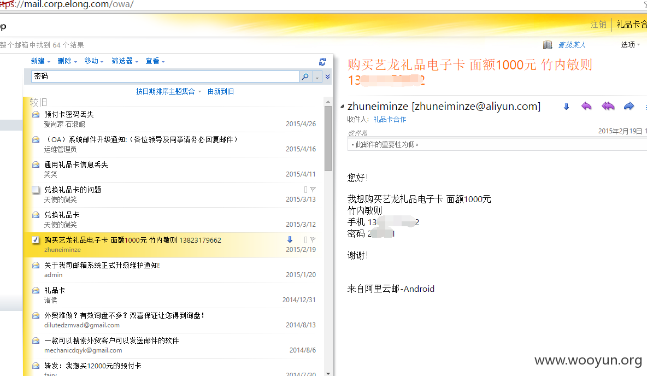
Task: Click envelope icon of 预付卡密码丢失 email
Action: pos(36,114)
